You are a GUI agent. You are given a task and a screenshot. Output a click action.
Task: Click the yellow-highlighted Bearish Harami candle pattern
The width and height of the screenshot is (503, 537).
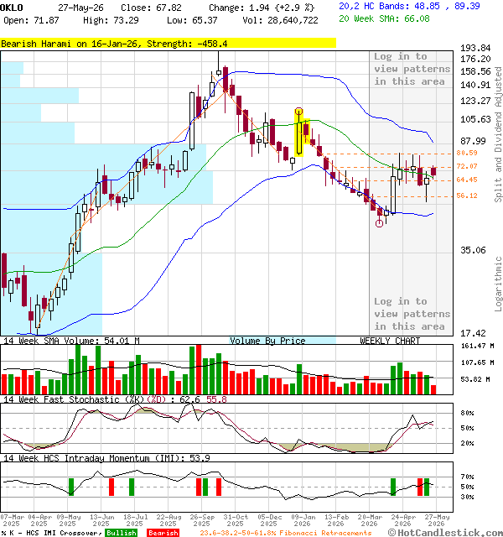coord(302,135)
